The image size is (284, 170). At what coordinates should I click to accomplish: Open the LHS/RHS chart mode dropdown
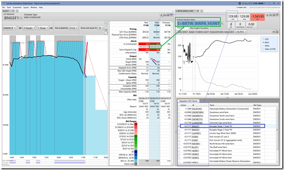click(x=241, y=32)
